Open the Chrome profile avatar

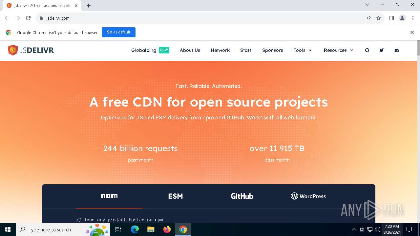(402, 18)
